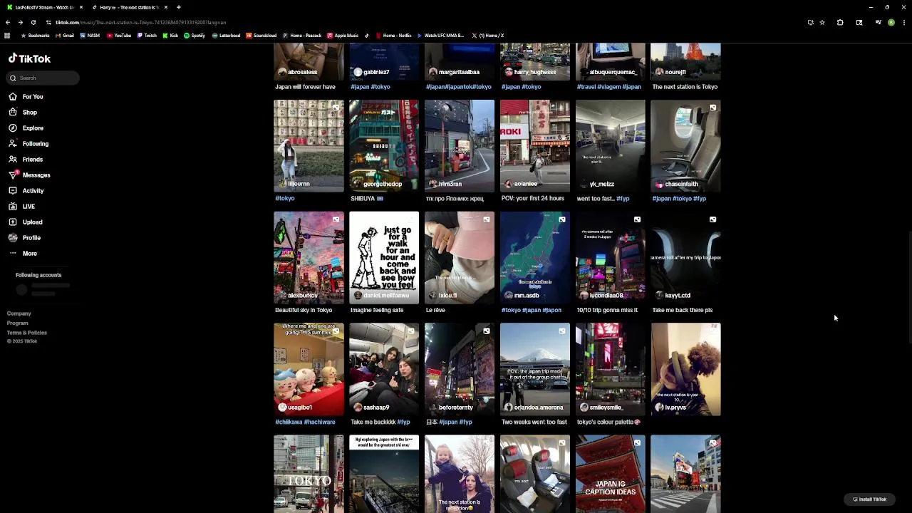Open the video by georgethedop captioned SHIBUYA

384,146
